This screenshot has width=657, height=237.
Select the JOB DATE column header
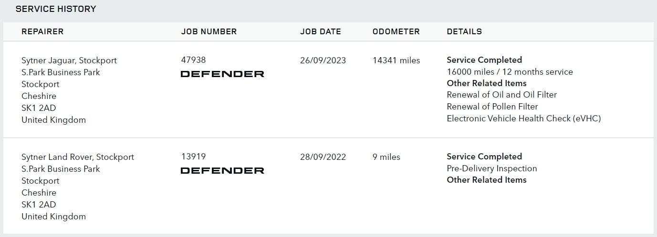321,31
